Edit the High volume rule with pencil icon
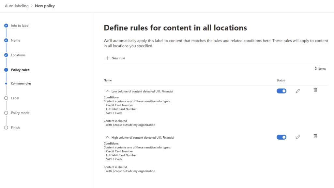 click(x=297, y=137)
